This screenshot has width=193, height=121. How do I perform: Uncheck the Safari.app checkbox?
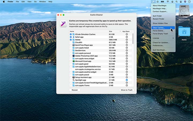click(71, 37)
